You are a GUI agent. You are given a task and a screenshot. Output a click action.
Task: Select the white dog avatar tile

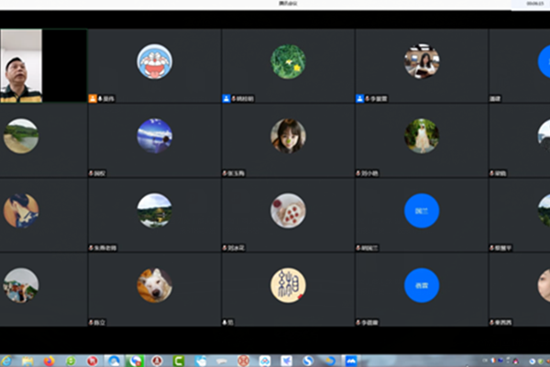154,285
